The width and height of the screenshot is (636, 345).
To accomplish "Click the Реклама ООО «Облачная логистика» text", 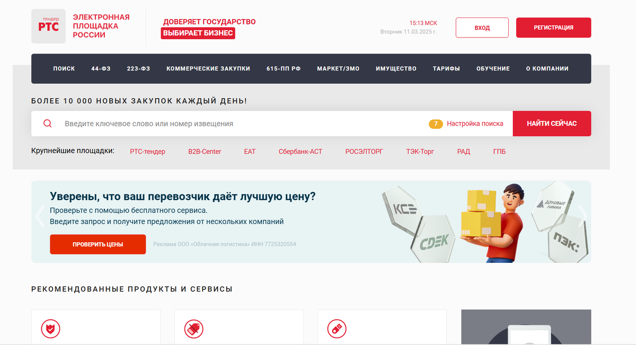I will [x=225, y=244].
